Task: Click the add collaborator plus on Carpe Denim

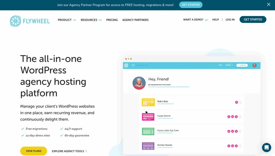Action: 240,117
